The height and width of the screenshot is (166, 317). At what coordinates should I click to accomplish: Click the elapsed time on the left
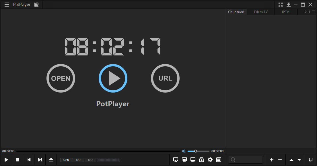pos(8,151)
